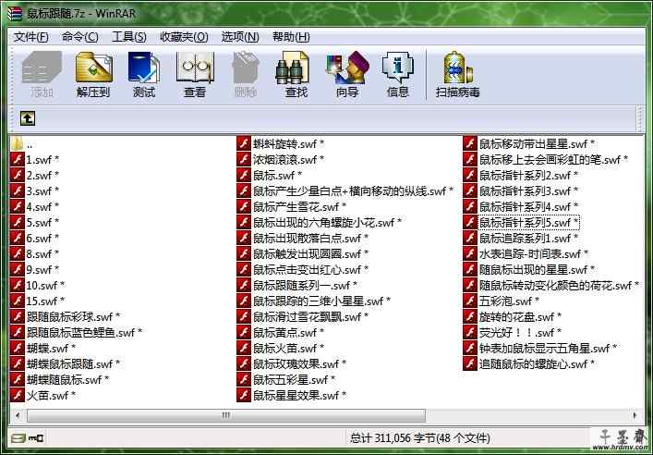This screenshot has height=455, width=653.
Task: Click the WinRAR title bar app icon
Action: tap(14, 13)
